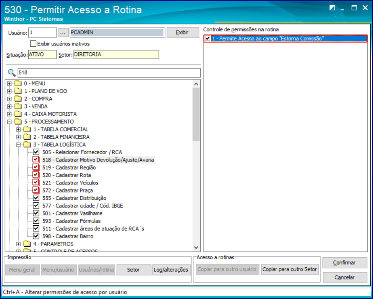The image size is (373, 299).
Task: Expand 1 - TABELA COMERCIAL subfolder
Action: click(18, 129)
